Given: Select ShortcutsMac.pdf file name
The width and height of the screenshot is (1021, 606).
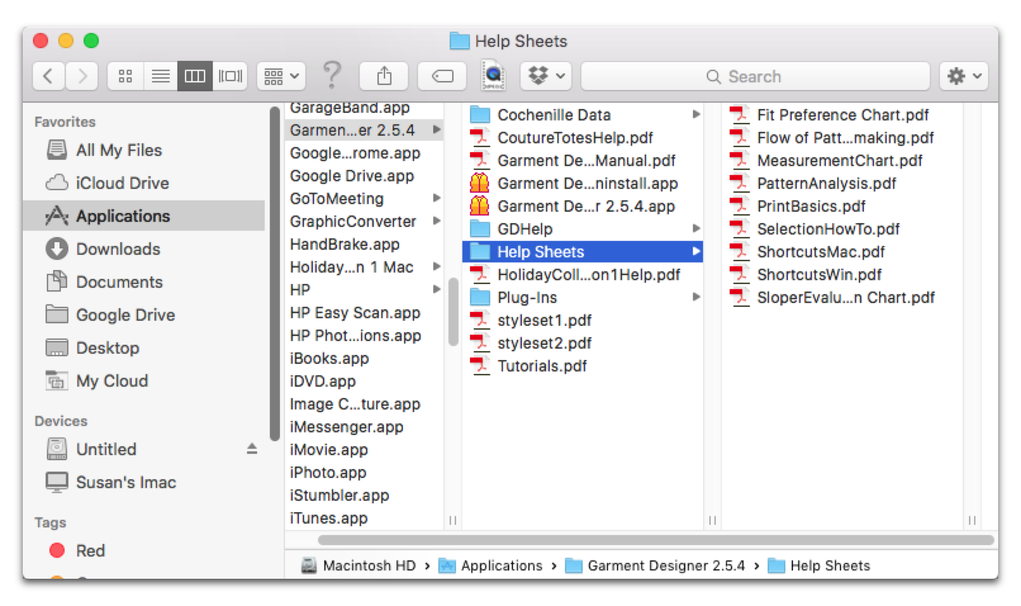Looking at the screenshot, I should [x=821, y=252].
